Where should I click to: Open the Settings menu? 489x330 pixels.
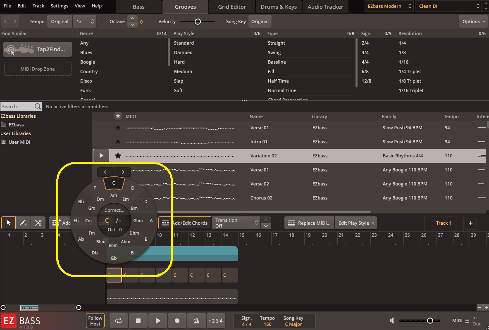59,6
